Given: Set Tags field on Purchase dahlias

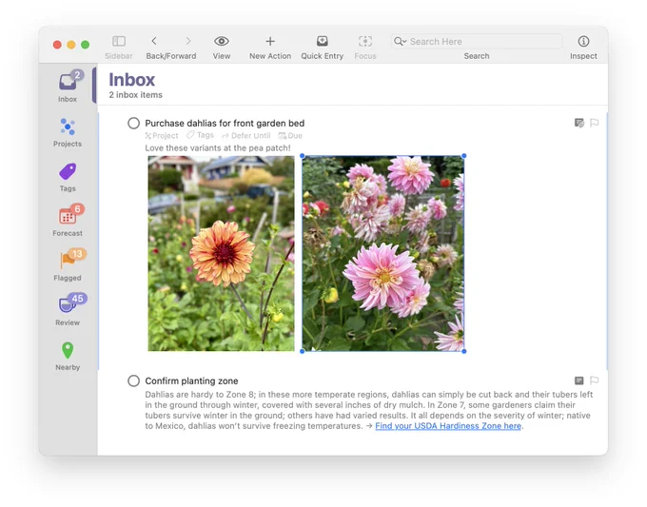Looking at the screenshot, I should click(200, 135).
